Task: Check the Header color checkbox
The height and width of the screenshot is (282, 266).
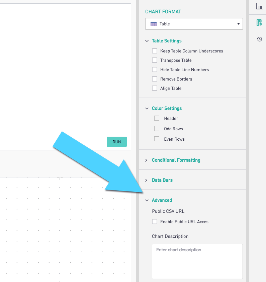Action: pos(157,118)
